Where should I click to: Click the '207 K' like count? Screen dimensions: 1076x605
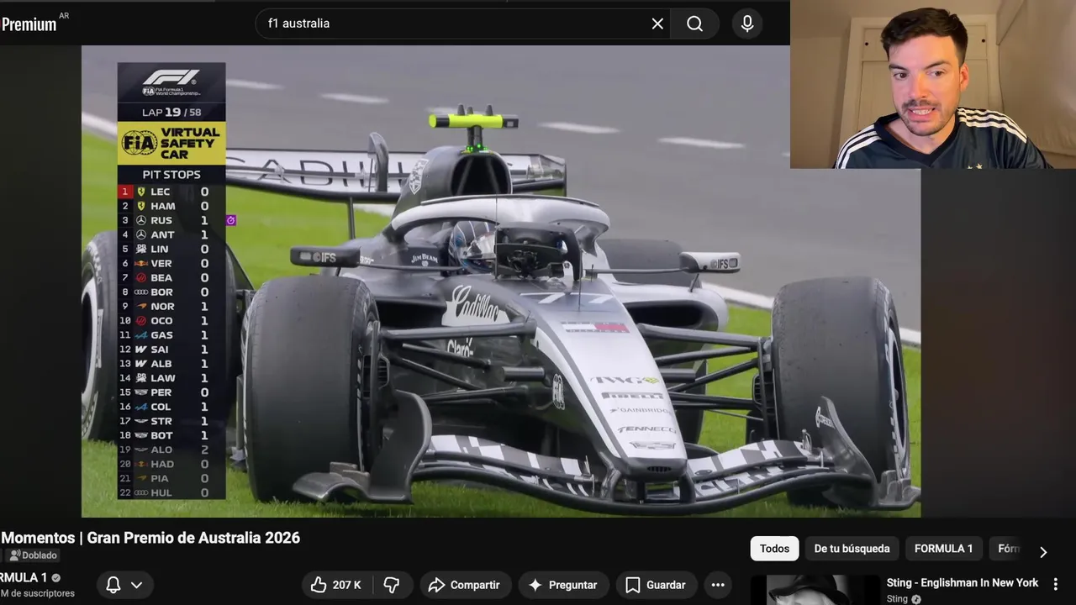pyautogui.click(x=346, y=585)
